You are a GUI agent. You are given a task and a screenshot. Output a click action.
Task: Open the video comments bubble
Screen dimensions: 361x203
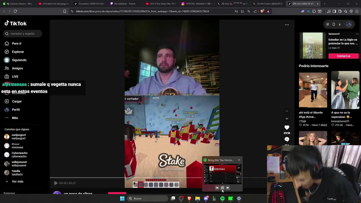coord(287,139)
